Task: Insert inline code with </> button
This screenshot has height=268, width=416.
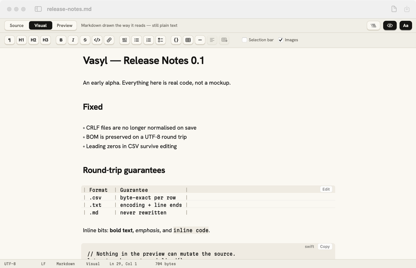Action: pos(97,40)
